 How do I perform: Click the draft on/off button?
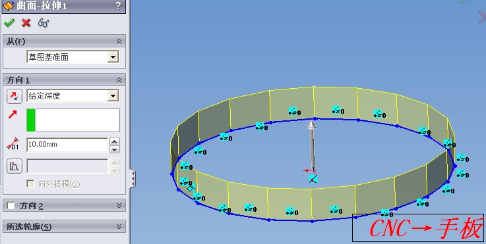(15, 166)
